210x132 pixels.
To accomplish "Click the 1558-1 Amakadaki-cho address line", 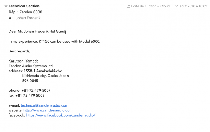I will pos(43,71).
